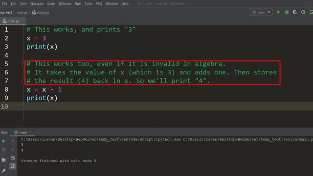Click the fold end marker at line 7
This screenshot has width=313, height=176.
(x=23, y=81)
